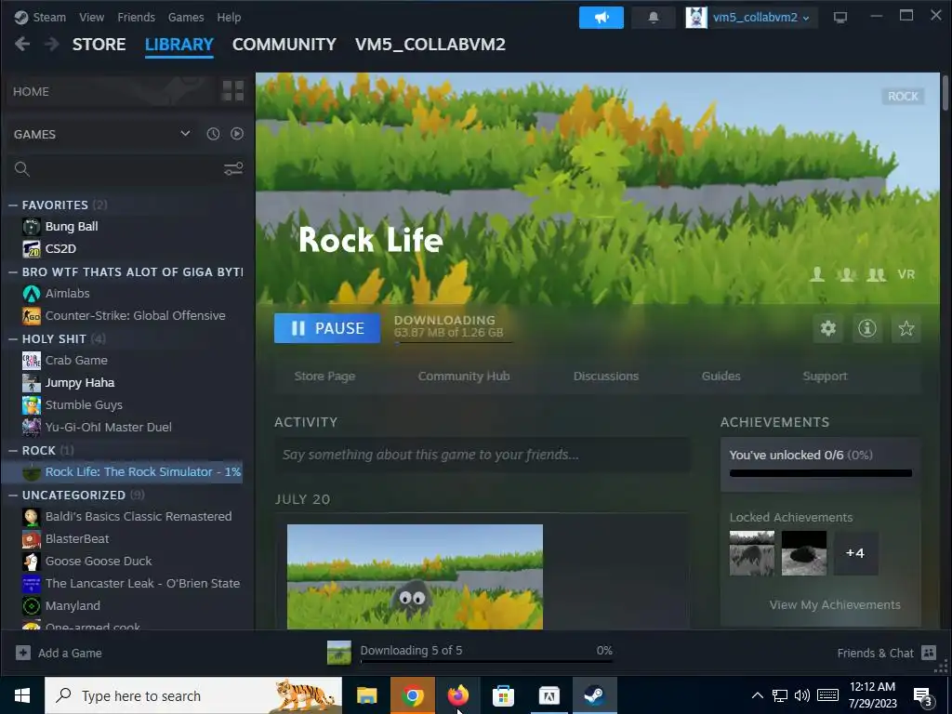952x714 pixels.
Task: Click View My Achievements
Action: pyautogui.click(x=835, y=604)
